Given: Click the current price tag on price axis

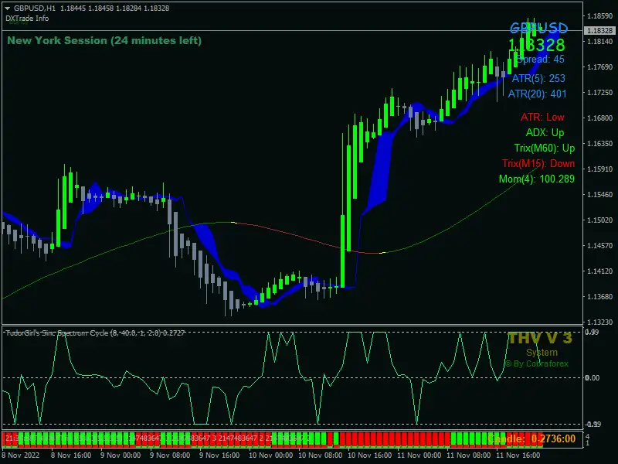Looking at the screenshot, I should tap(599, 31).
